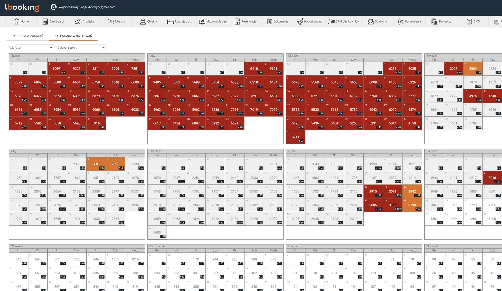Select March cell showing 4550
Viewport: 502px width, 291px height.
412,123
